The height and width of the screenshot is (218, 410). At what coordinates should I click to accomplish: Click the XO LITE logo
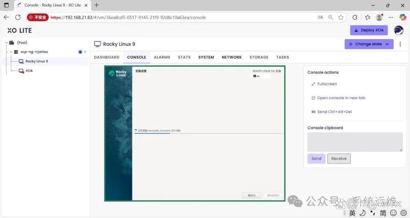(x=20, y=30)
